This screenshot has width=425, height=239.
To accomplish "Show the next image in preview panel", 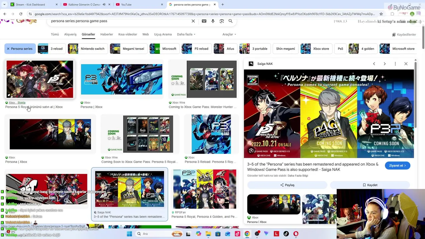I will (x=384, y=64).
